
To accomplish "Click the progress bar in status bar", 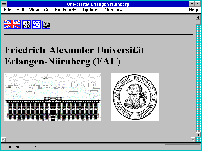I will [182, 147].
